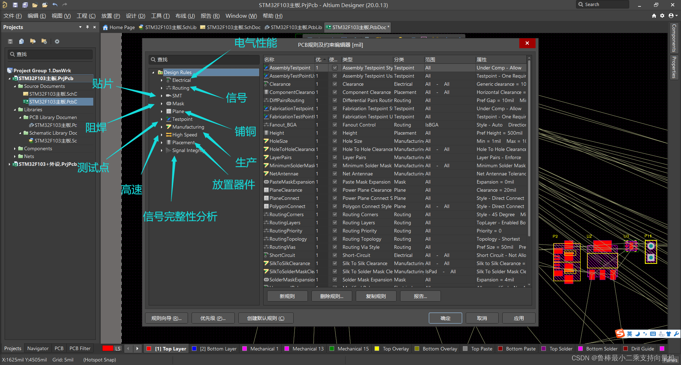The width and height of the screenshot is (681, 365).
Task: Select the Testpoint category icon
Action: [169, 119]
